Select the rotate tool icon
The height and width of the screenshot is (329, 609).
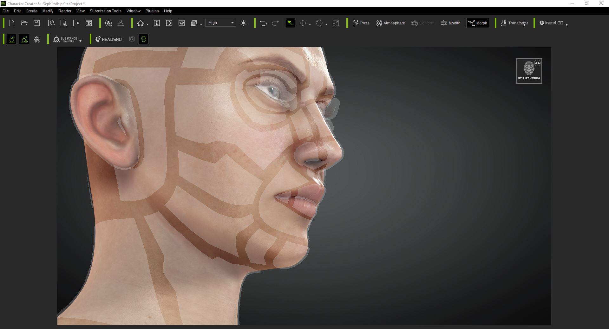(x=319, y=23)
